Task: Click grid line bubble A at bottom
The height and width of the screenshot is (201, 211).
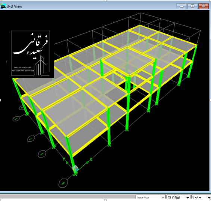Action: [x=63, y=183]
